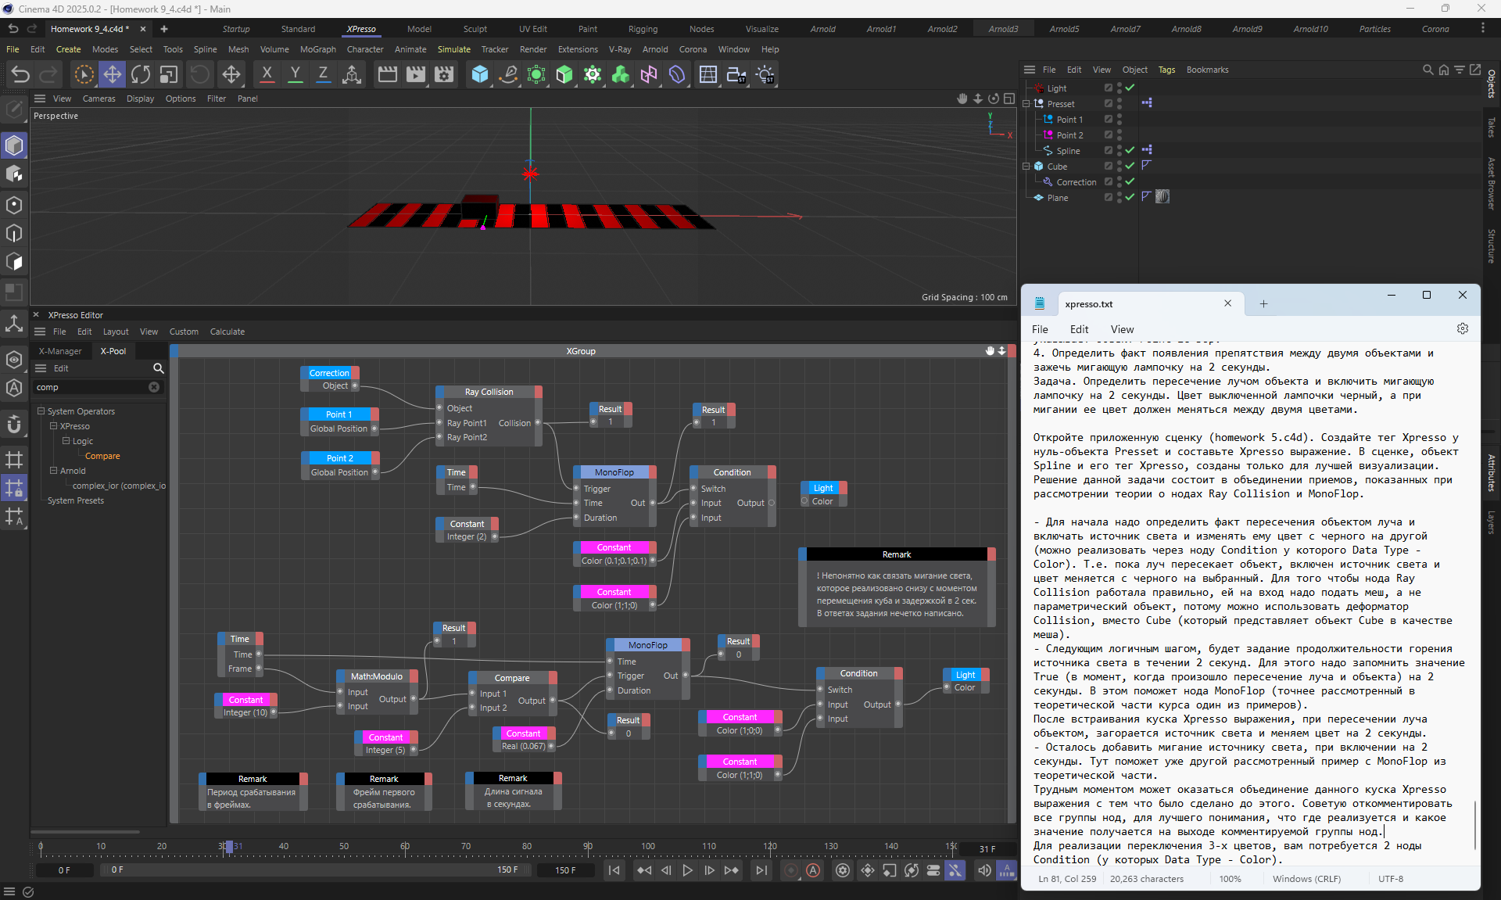Click the Spline Pen tool icon

[x=508, y=74]
